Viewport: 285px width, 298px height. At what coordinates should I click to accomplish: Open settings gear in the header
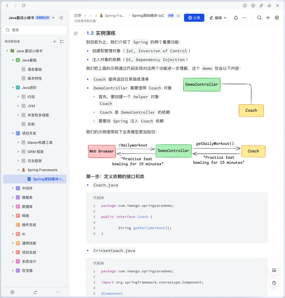(277, 18)
